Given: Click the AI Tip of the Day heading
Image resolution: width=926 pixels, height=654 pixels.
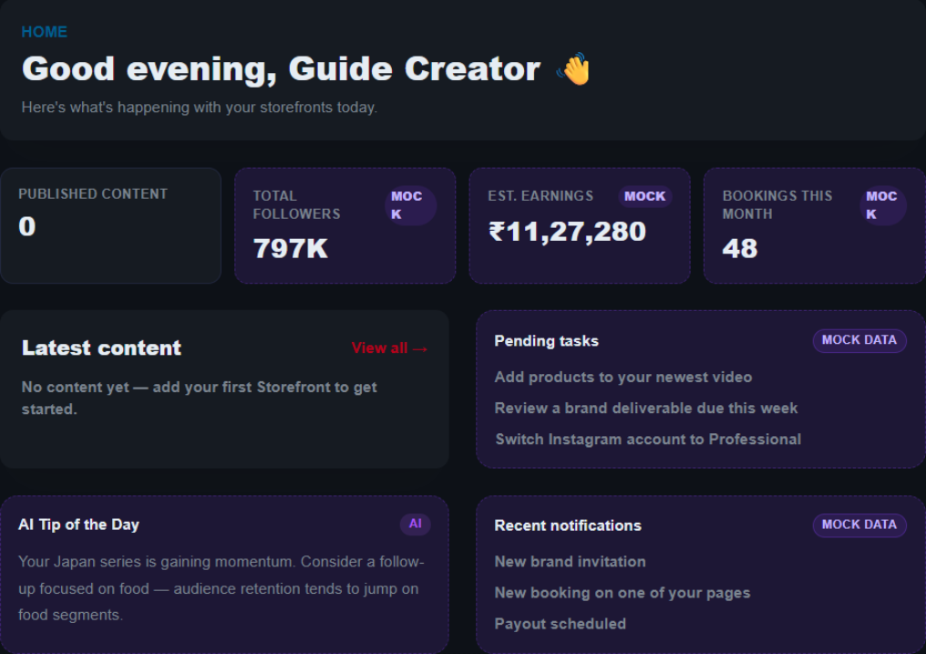Looking at the screenshot, I should [x=78, y=524].
